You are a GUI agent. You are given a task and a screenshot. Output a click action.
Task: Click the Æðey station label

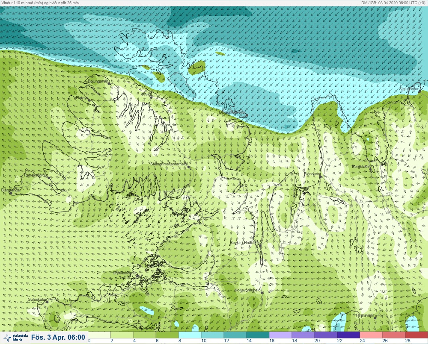[x=146, y=95]
